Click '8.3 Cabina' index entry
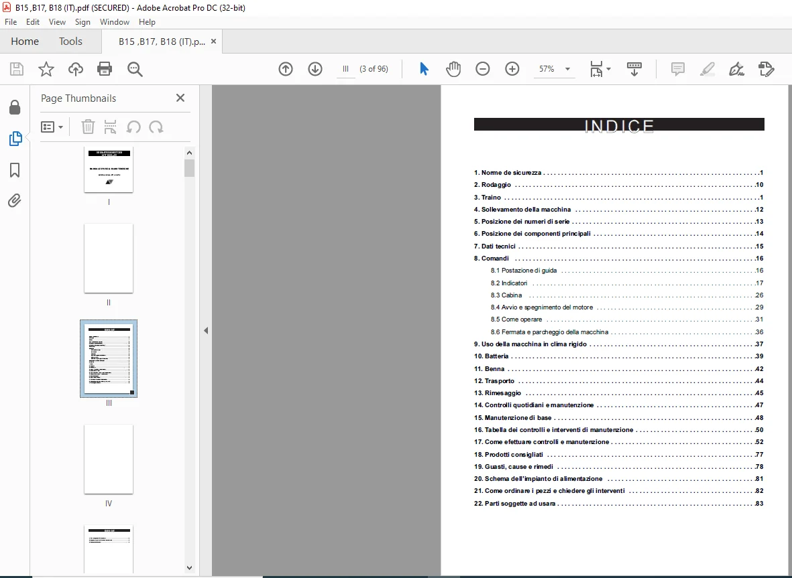The height and width of the screenshot is (578, 792). (x=627, y=295)
